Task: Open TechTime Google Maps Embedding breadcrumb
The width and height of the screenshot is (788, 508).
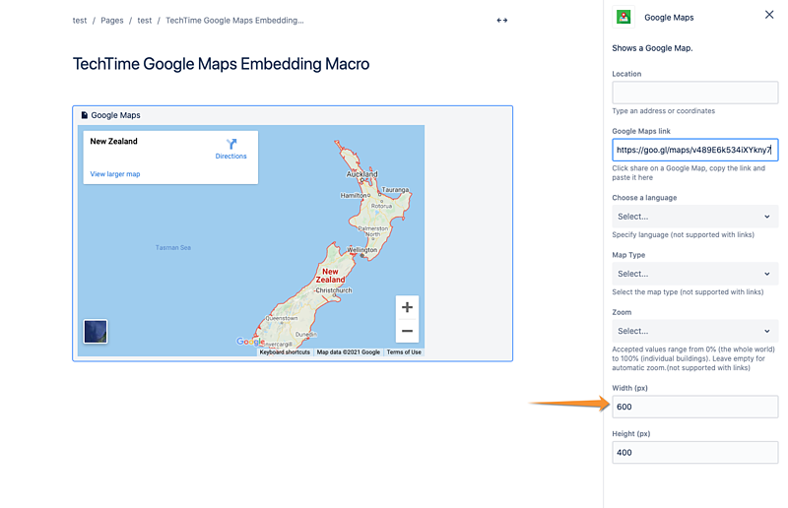Action: click(234, 21)
